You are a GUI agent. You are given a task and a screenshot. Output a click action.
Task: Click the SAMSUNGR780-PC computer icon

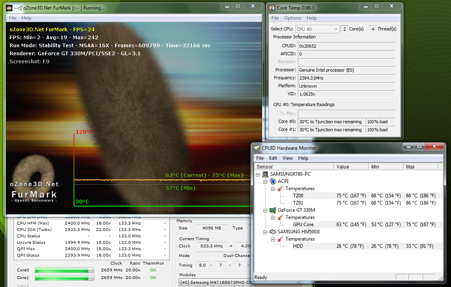[x=265, y=174]
